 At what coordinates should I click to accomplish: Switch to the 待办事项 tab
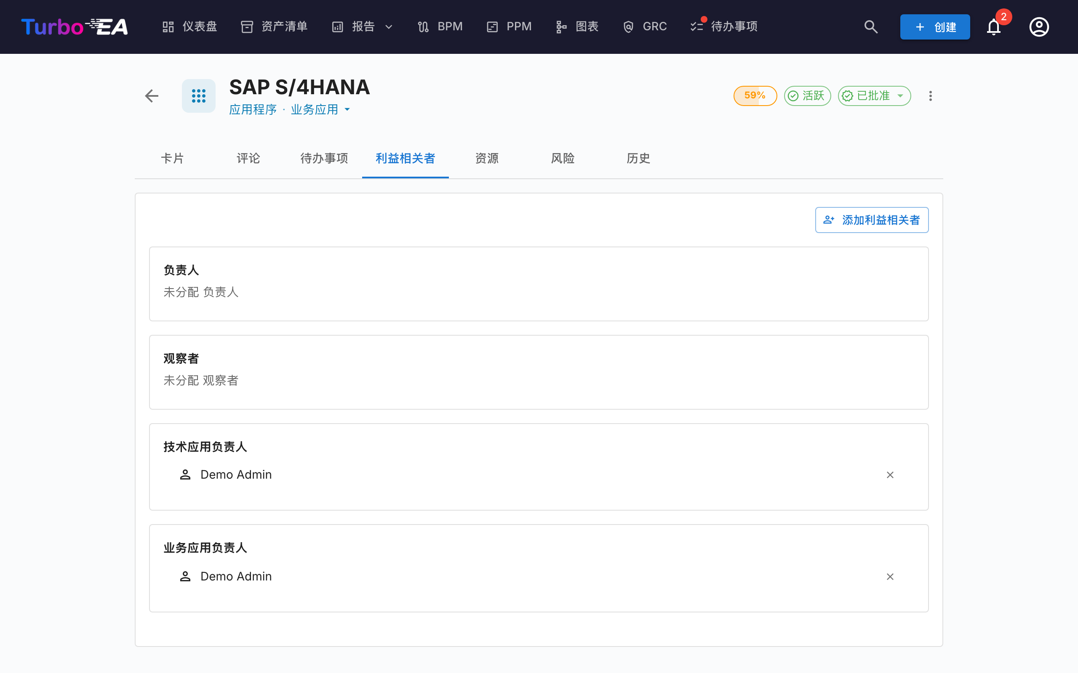pos(324,159)
